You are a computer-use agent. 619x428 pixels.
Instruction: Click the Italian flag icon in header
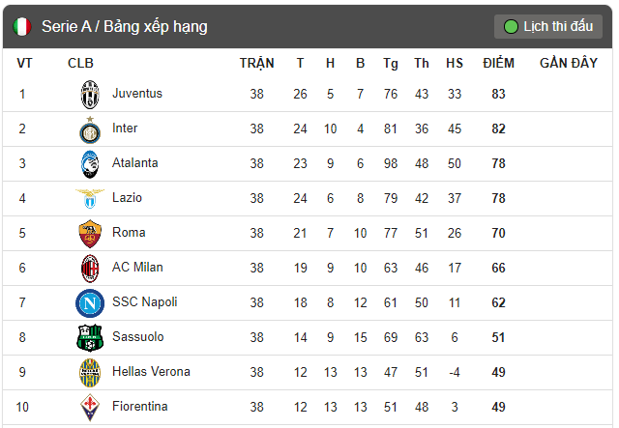(x=22, y=27)
